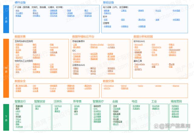194x133 pixels.
Task: Click the 新零售 column heading
Action: pos(77,101)
